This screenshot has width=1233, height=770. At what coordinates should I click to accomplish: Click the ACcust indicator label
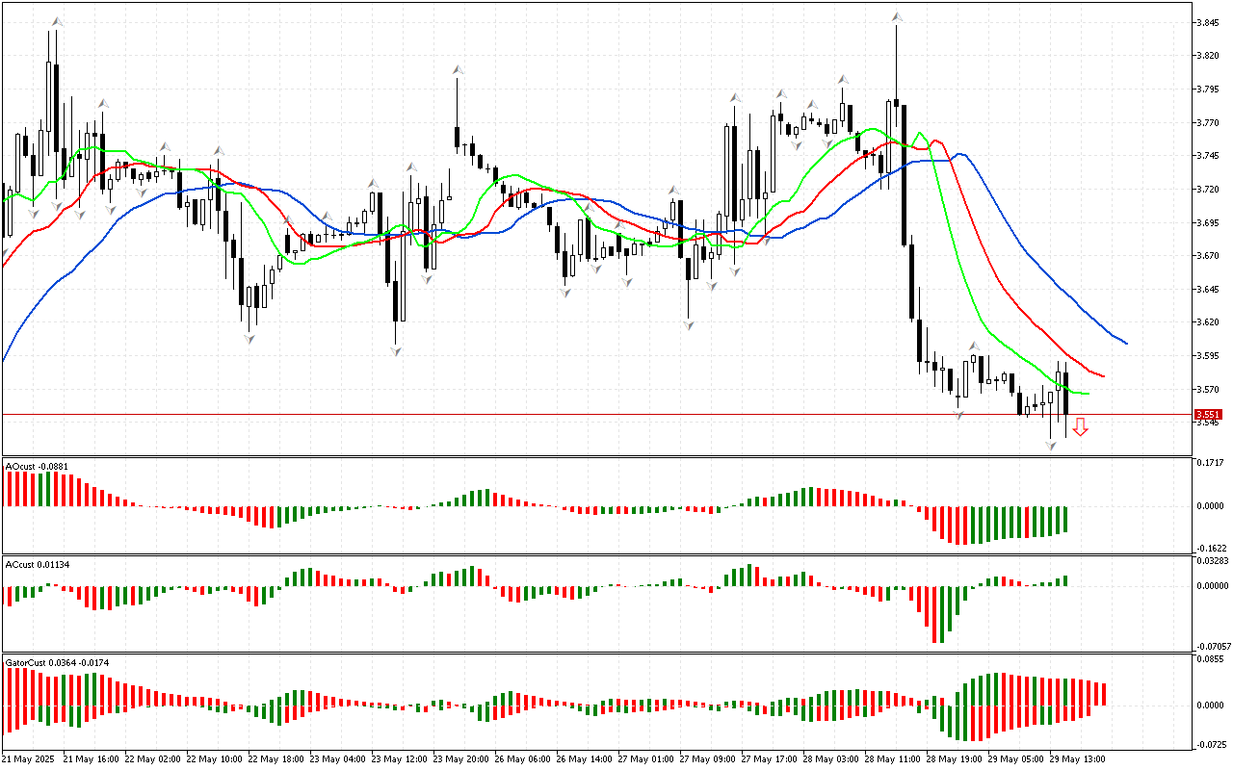37,563
